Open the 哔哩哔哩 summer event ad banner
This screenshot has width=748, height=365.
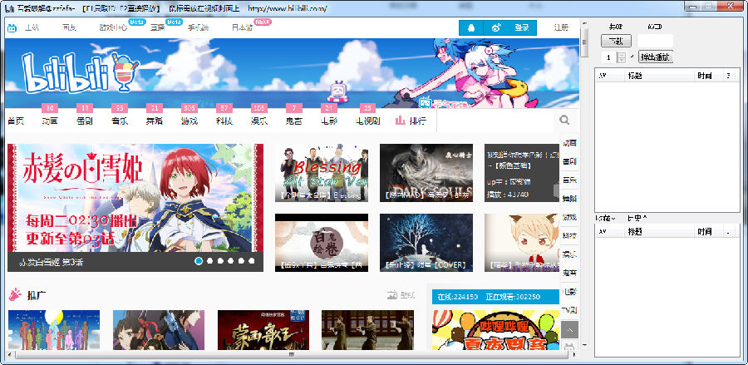click(495, 330)
